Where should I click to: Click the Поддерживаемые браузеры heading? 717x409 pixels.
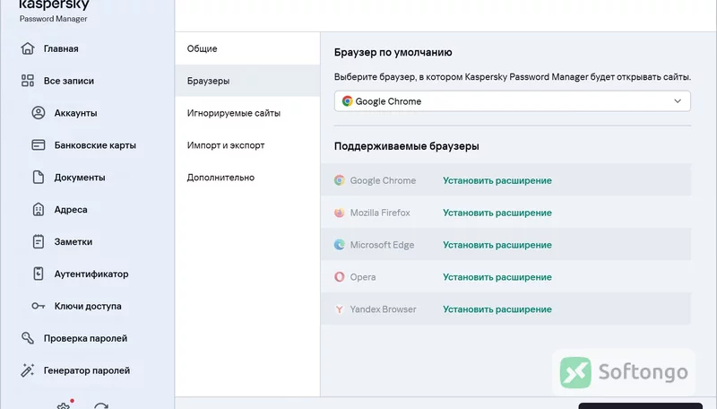[407, 146]
